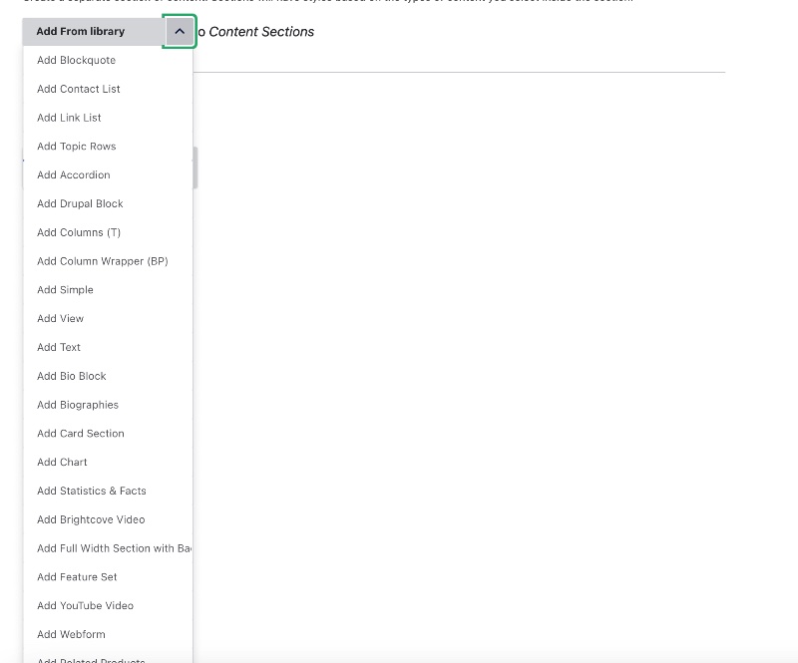Select Add Blockquote from the menu

tap(76, 60)
